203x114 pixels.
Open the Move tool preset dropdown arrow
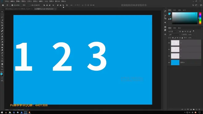click(x=10, y=5)
